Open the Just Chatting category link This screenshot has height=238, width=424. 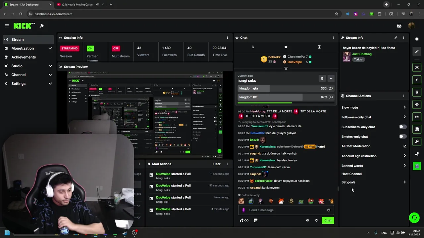[x=362, y=54]
